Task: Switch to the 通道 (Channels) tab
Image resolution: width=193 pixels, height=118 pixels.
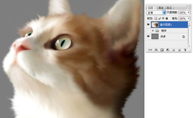Action: click(161, 8)
